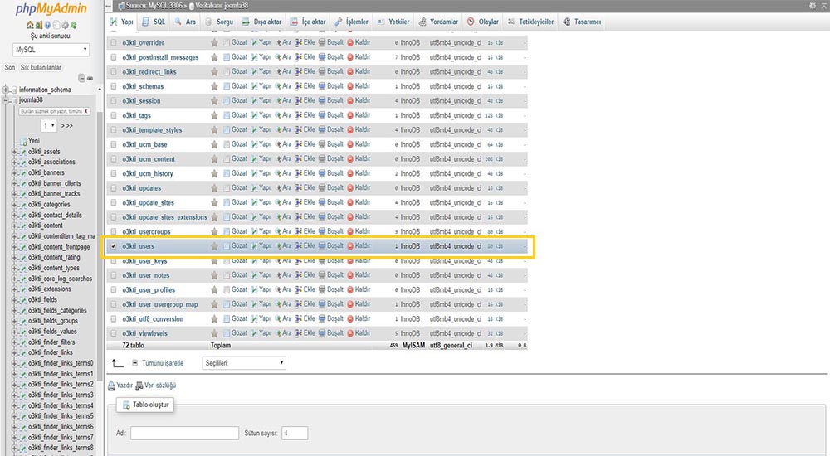Click the green reload navigation icon
Image resolution: width=830 pixels, height=456 pixels.
[x=71, y=25]
